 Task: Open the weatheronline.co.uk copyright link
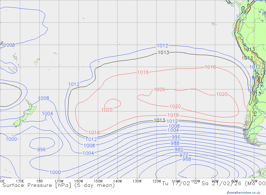point(244,193)
